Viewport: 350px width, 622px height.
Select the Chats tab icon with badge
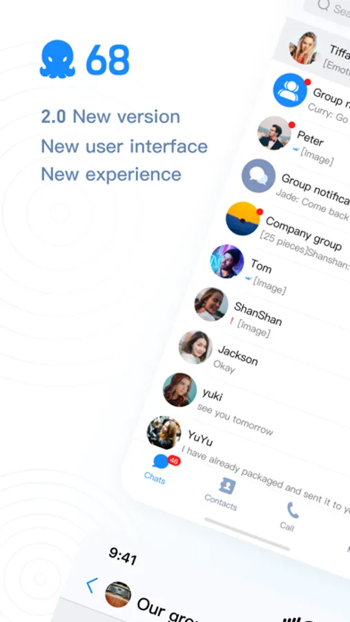click(161, 462)
